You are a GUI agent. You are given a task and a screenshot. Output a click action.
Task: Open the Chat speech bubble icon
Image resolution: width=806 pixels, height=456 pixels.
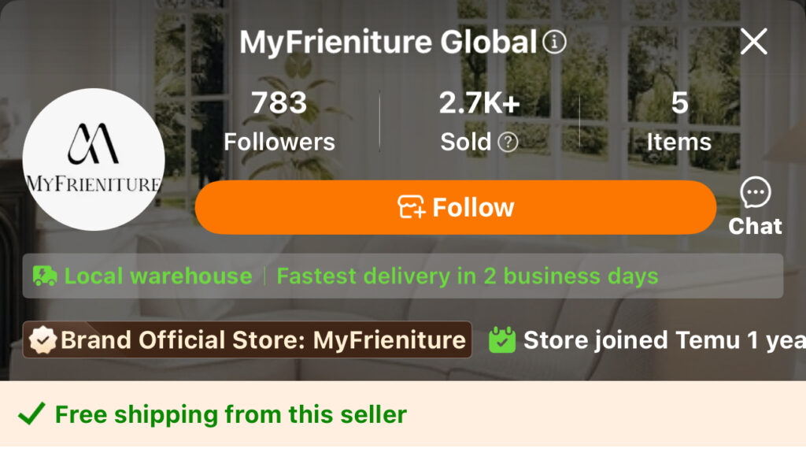pyautogui.click(x=756, y=193)
